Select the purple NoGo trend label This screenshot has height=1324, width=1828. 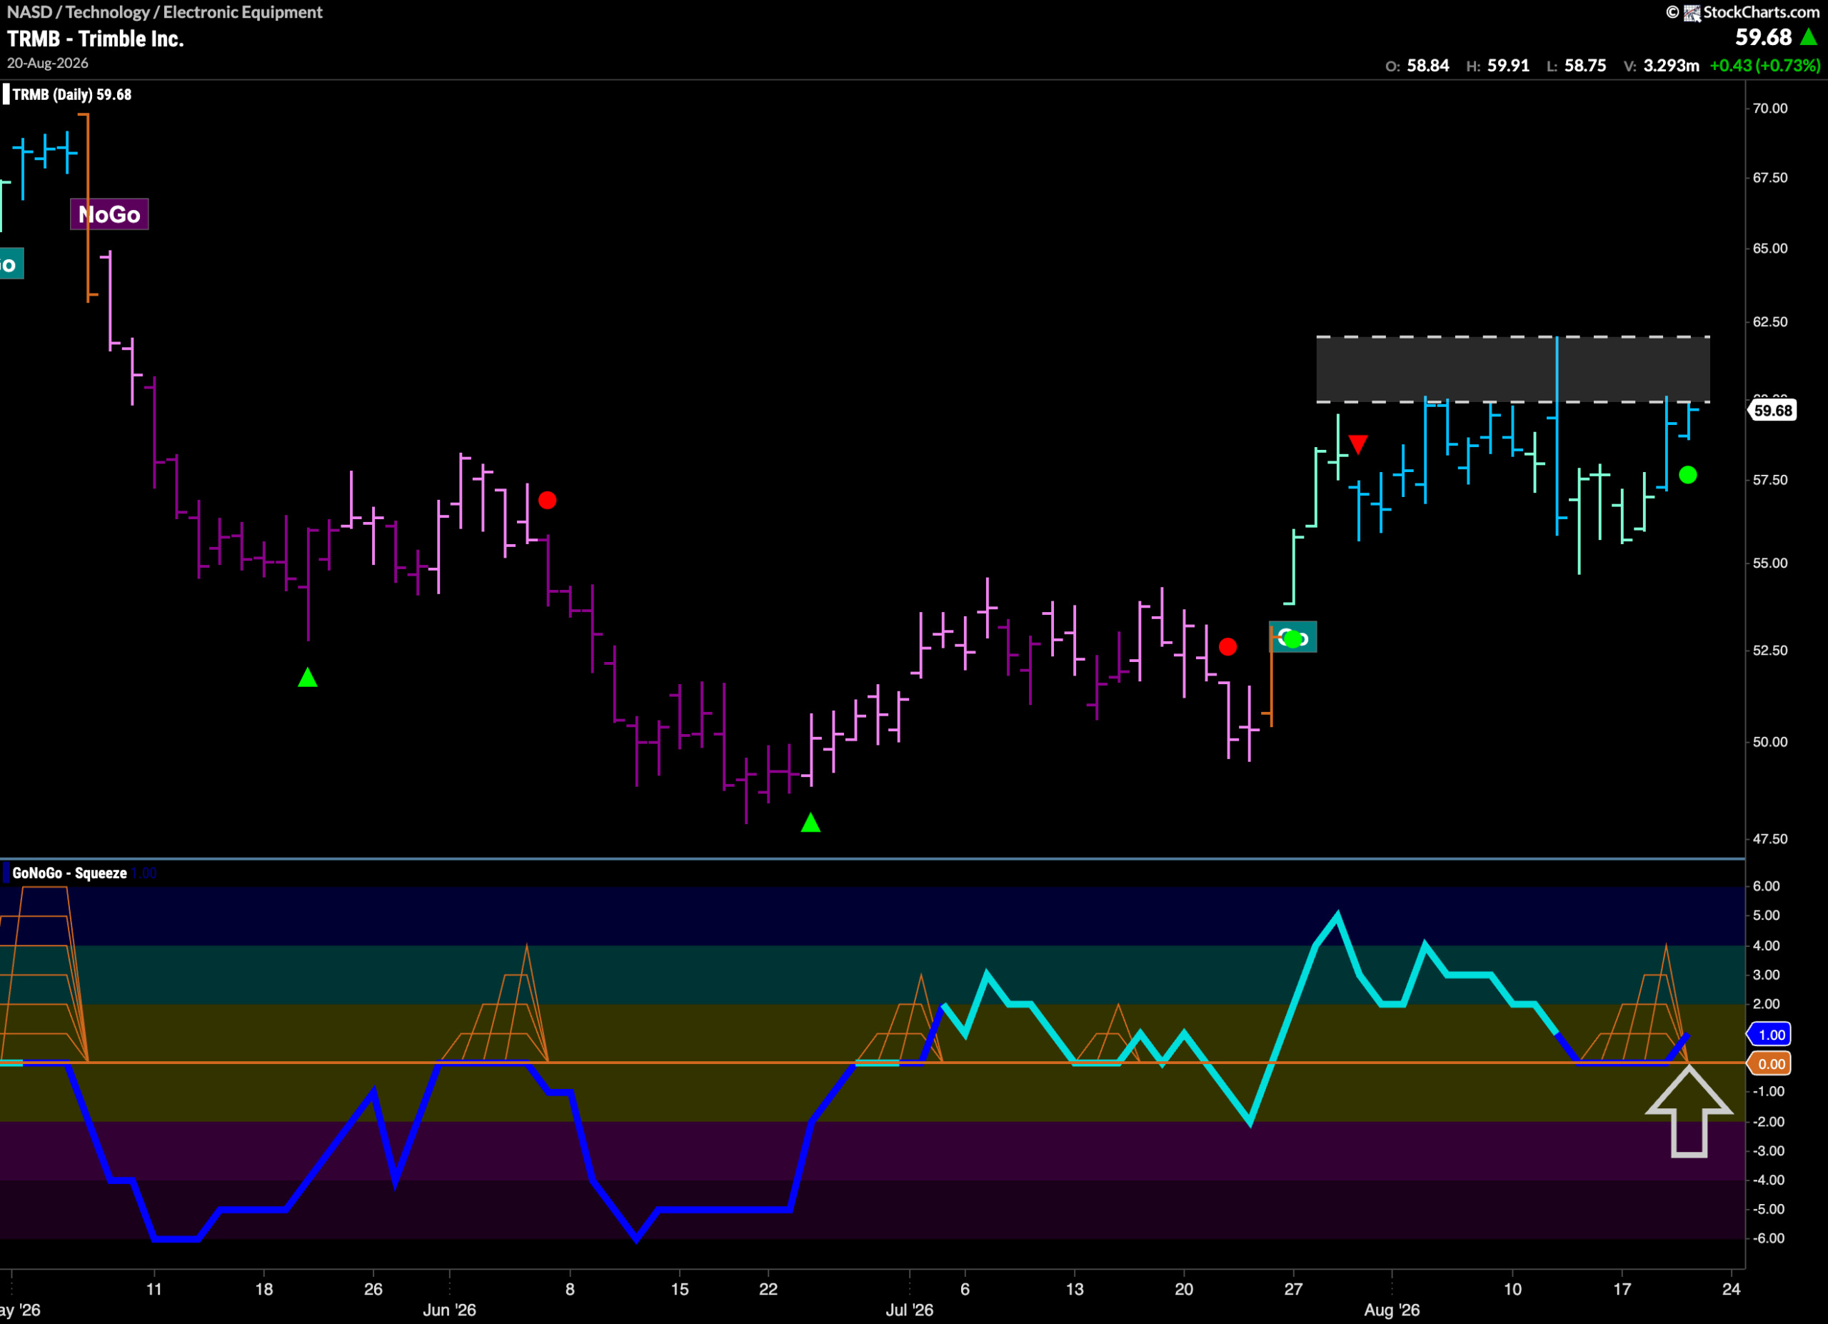point(109,214)
